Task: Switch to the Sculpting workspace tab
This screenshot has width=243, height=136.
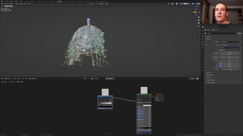Action: pyautogui.click(x=39, y=2)
